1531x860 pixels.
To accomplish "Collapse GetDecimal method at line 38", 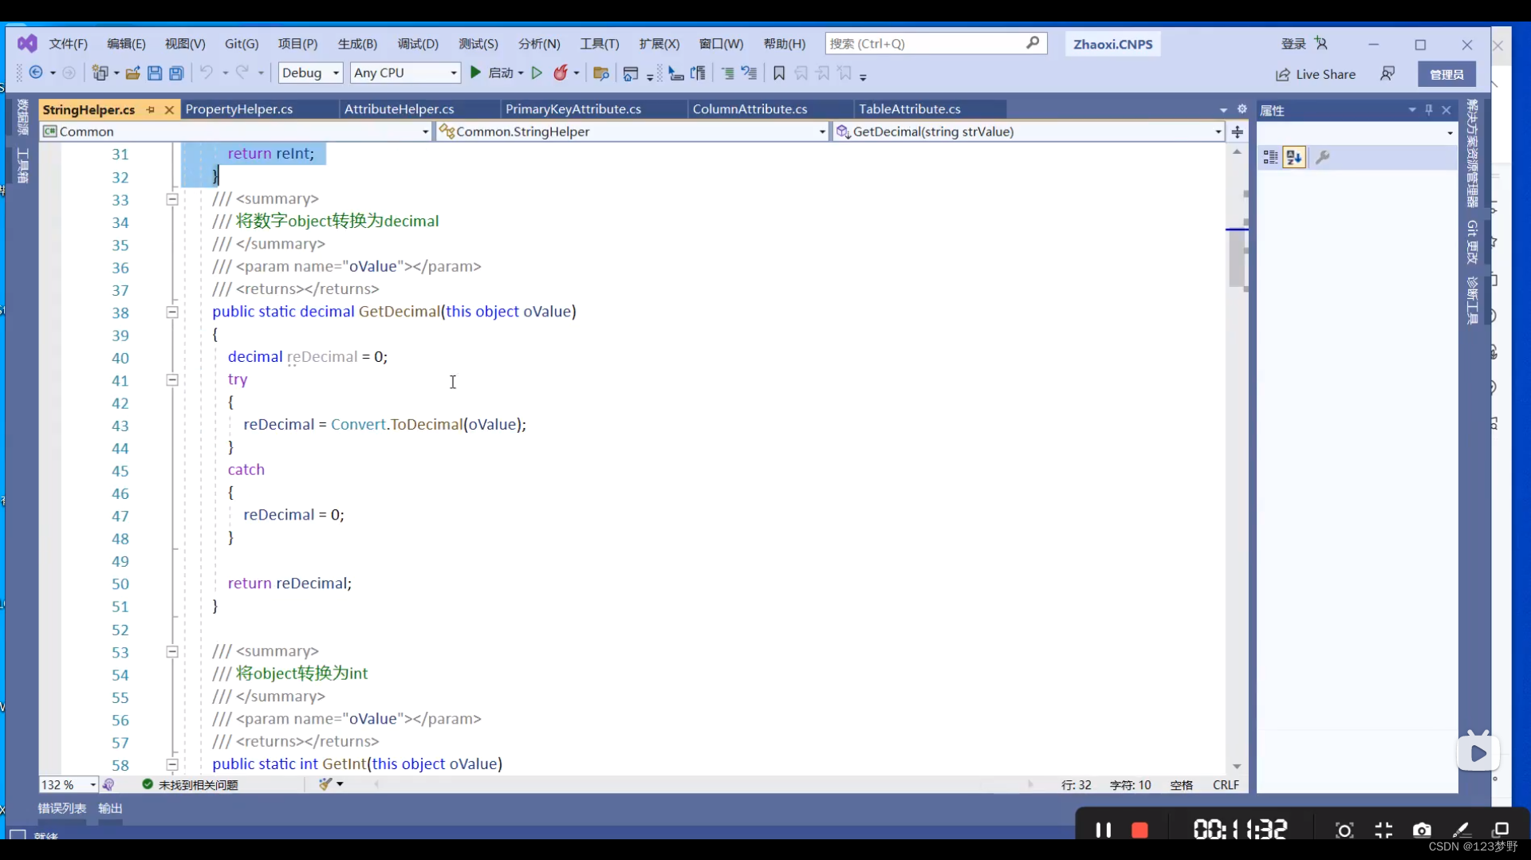I will (x=172, y=312).
